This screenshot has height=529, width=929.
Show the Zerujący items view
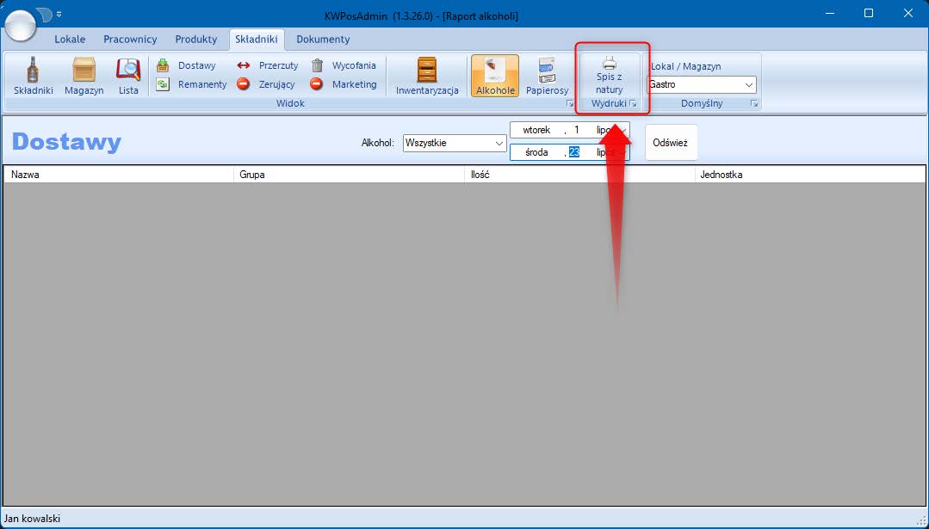[268, 84]
